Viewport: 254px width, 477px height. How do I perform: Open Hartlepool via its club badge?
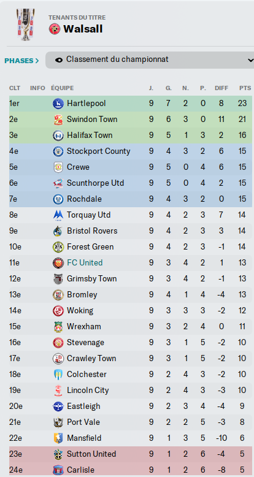58,104
